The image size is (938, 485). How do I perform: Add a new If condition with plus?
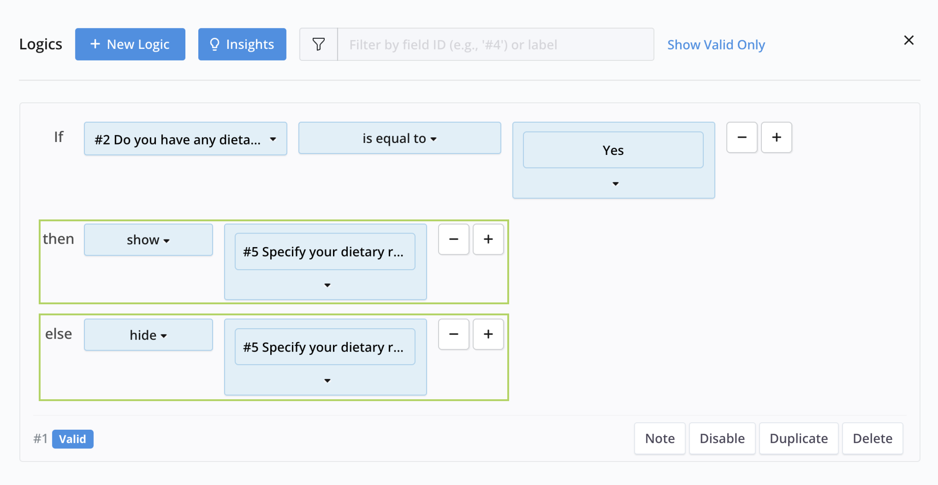coord(776,137)
